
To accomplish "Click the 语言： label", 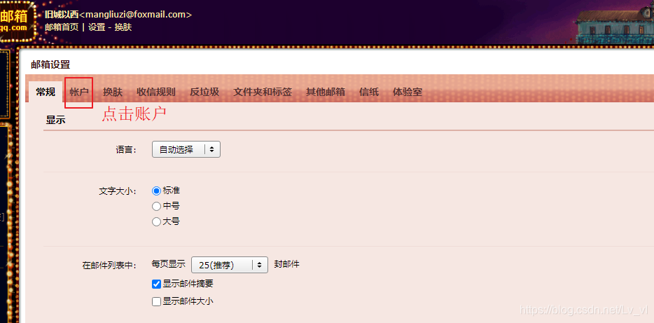I will tap(126, 149).
